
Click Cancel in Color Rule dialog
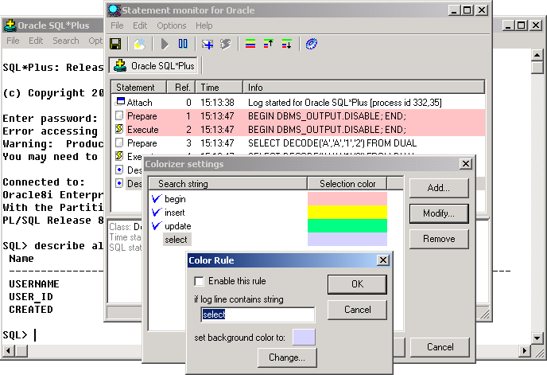[x=357, y=310]
